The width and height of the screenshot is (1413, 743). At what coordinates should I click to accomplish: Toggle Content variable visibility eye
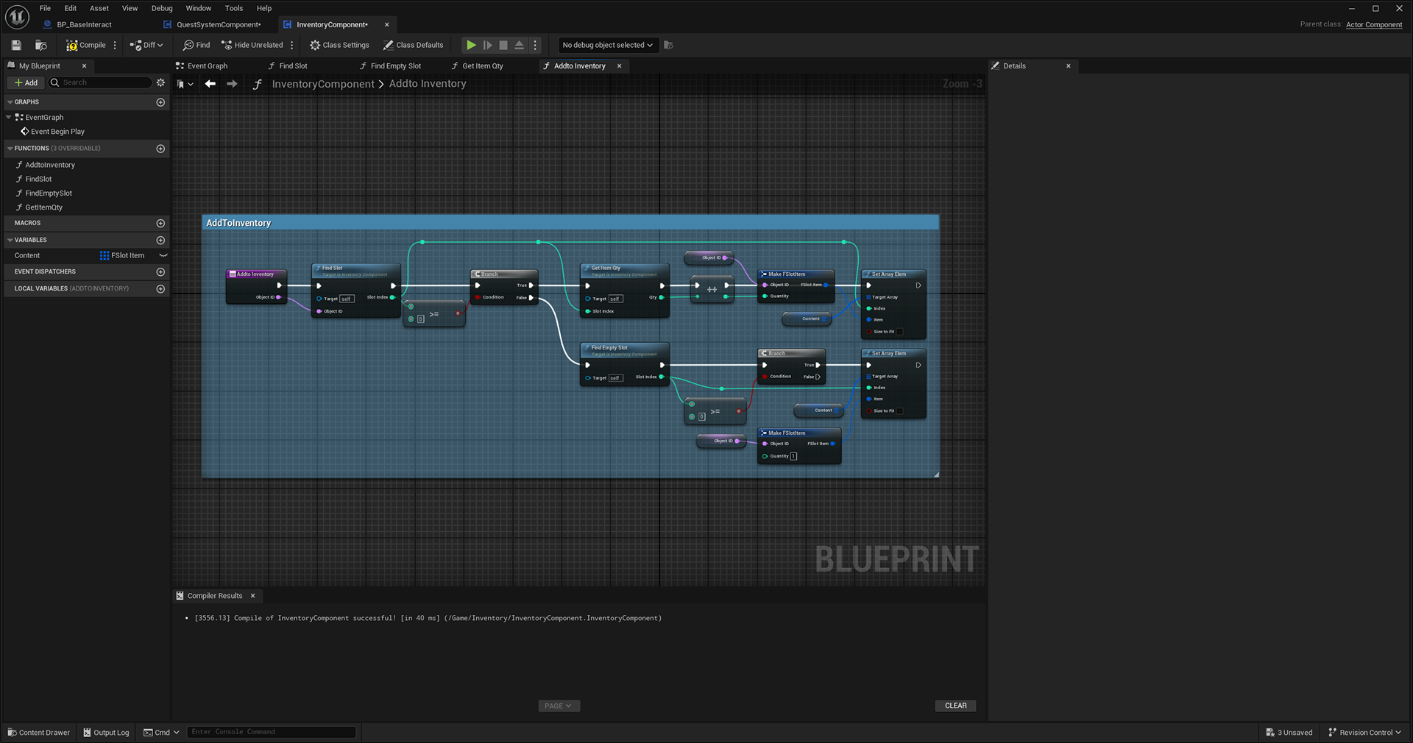tap(163, 255)
